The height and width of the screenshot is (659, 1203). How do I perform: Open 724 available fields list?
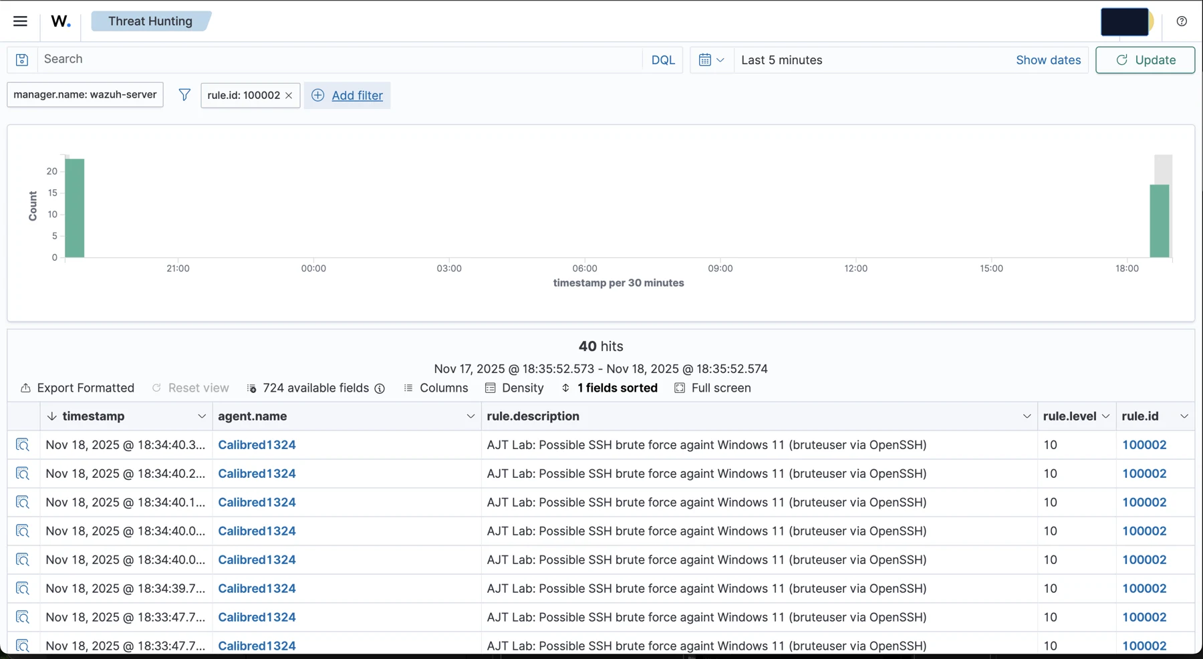(308, 388)
